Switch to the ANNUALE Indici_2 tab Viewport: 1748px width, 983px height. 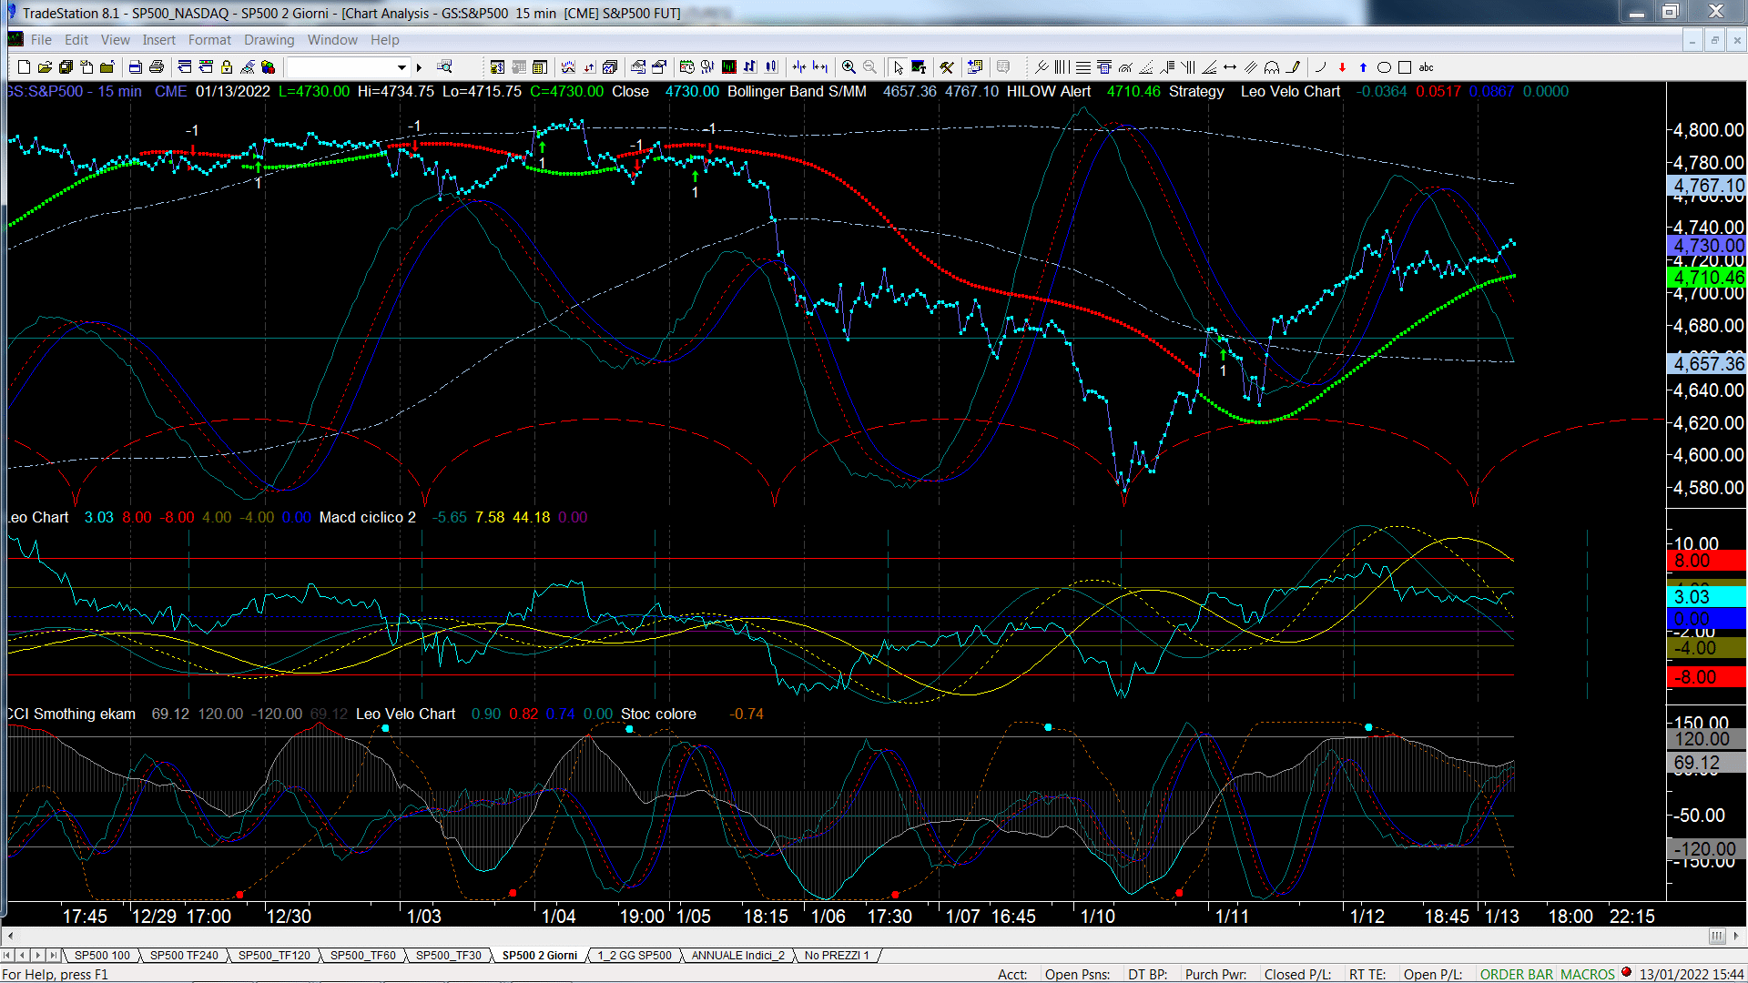coord(737,956)
